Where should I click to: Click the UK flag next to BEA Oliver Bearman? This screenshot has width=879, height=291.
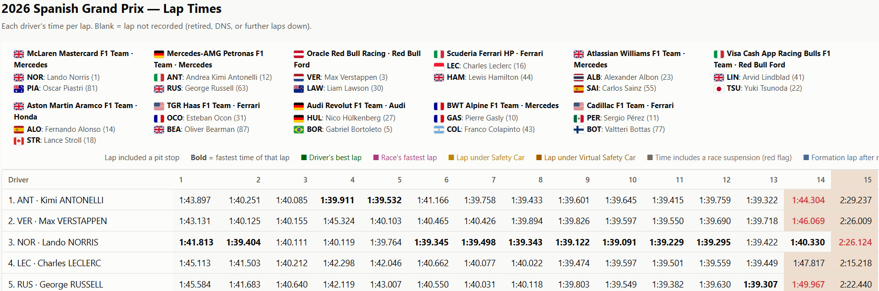click(159, 130)
